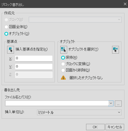Viewport: 128px width, 131px height.
Task: Click the select objects icon button
Action: click(x=64, y=50)
